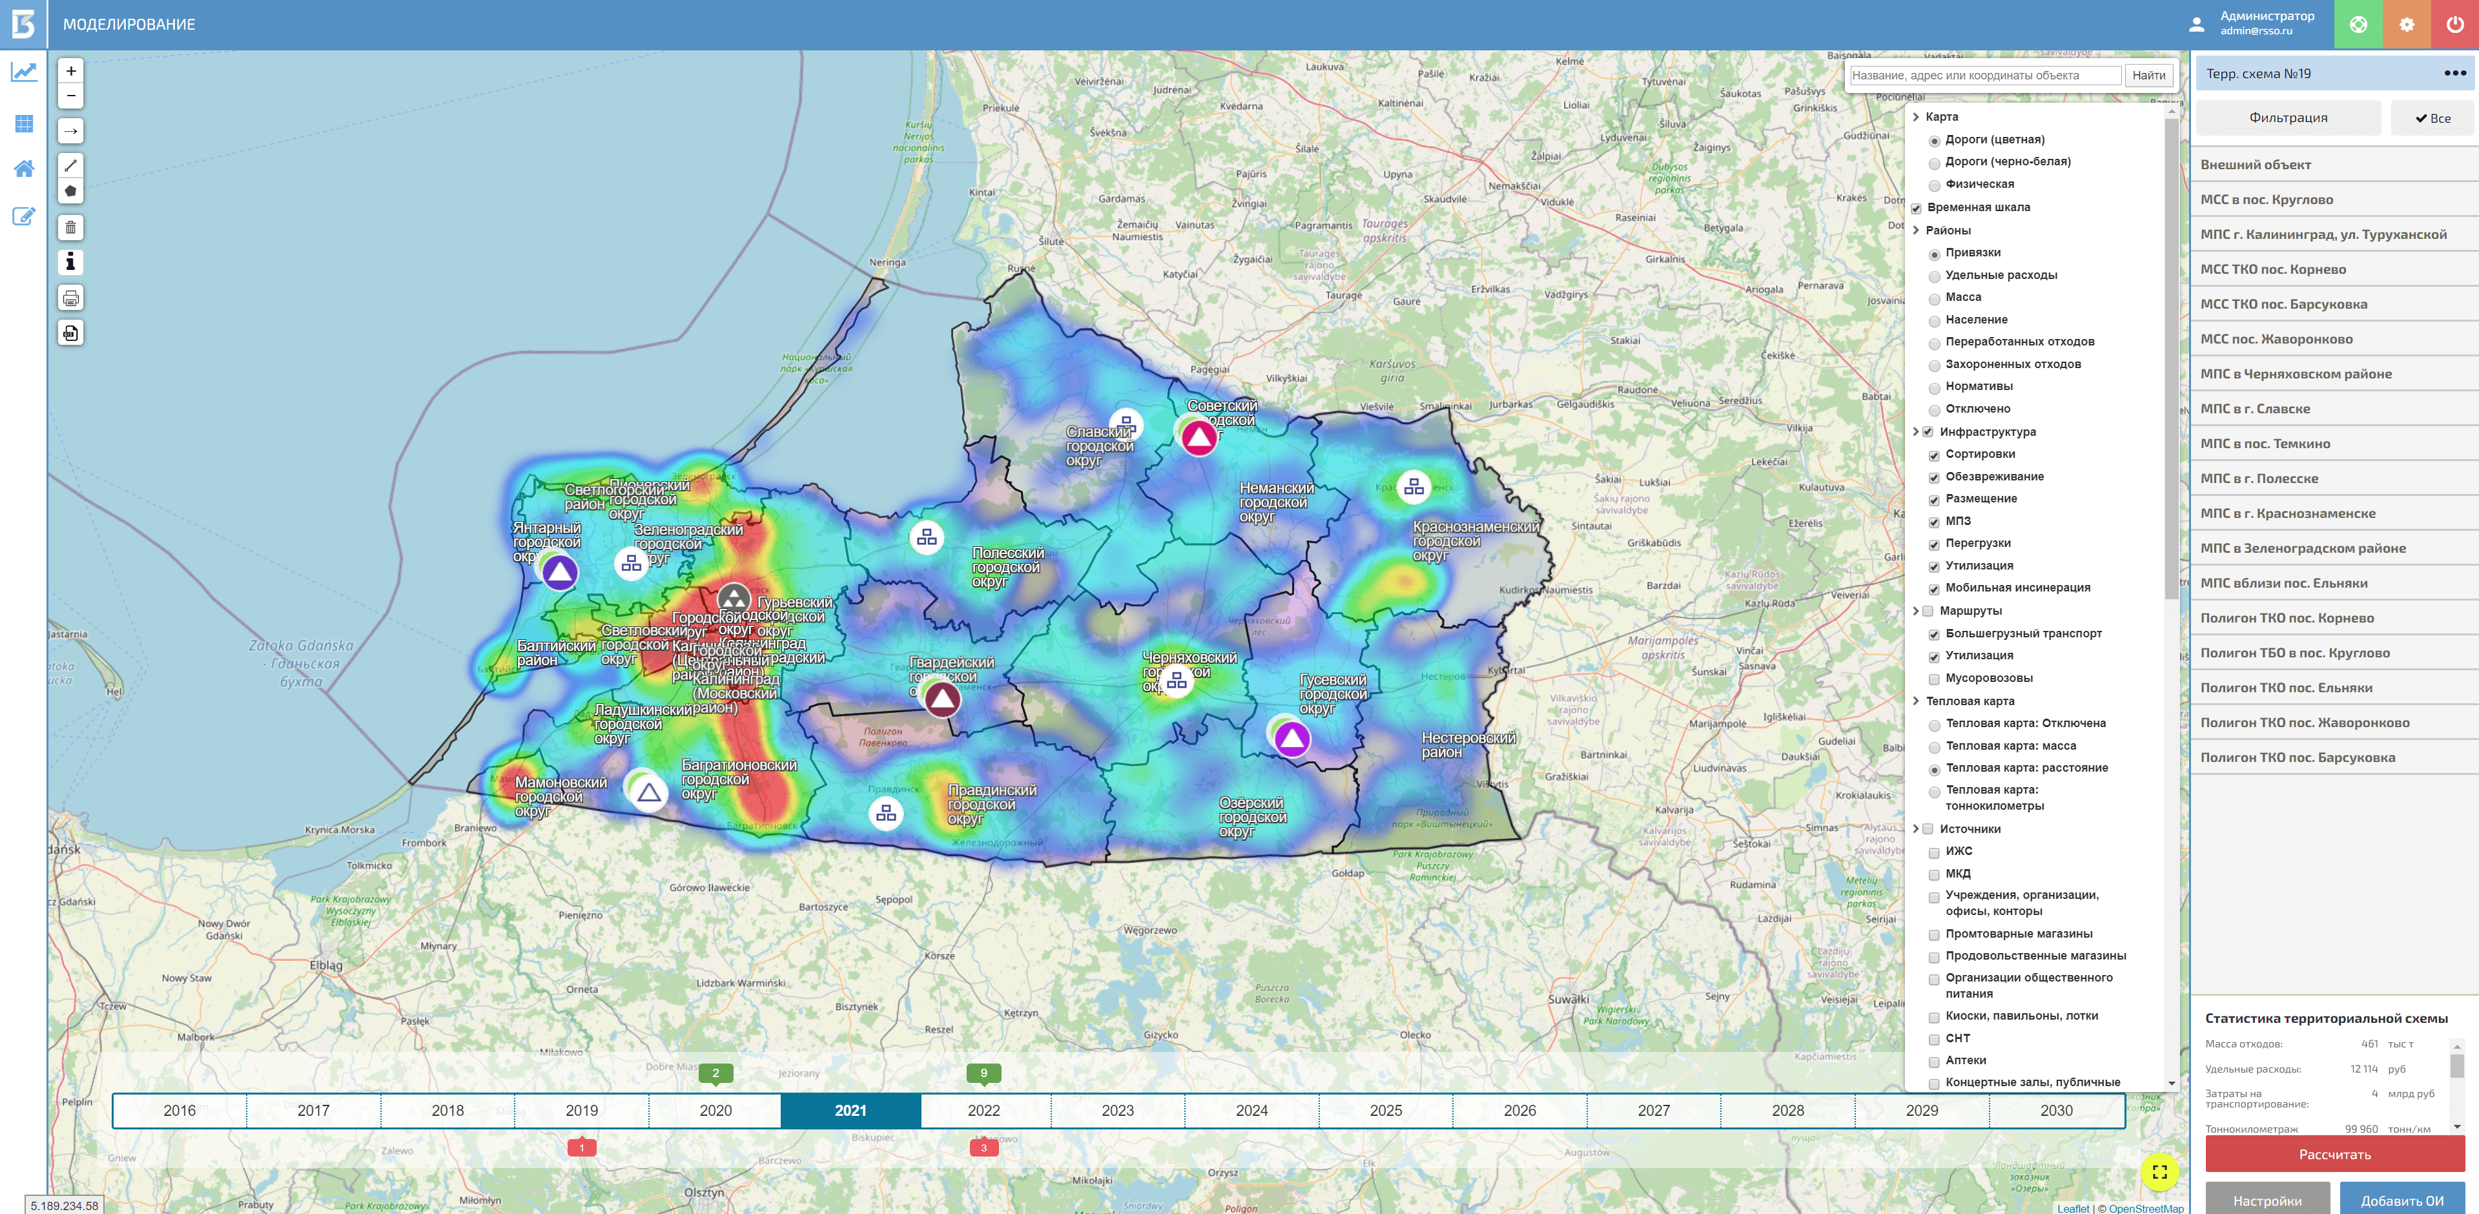This screenshot has height=1214, width=2479.
Task: Select Полигон ТКО пос. Корнево list item
Action: coord(2287,618)
